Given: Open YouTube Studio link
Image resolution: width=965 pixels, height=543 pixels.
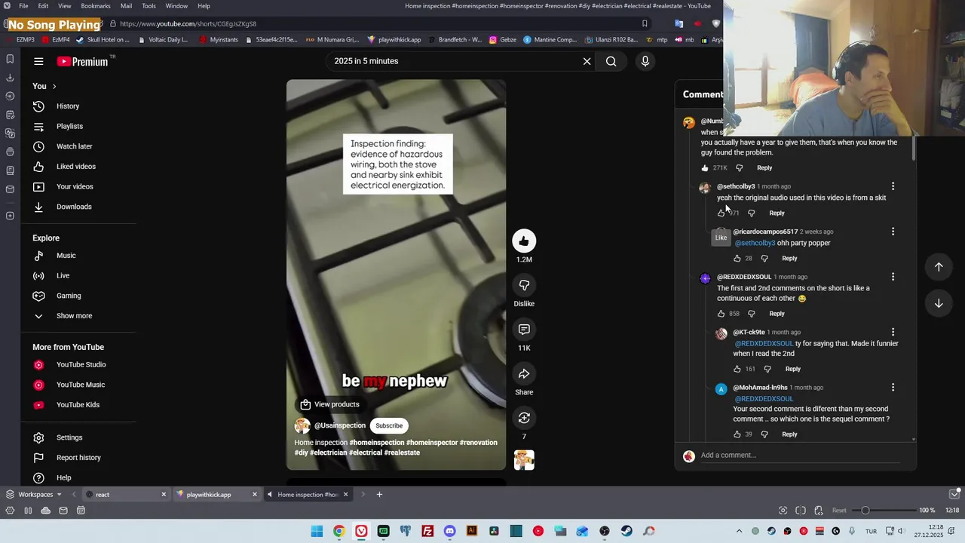Looking at the screenshot, I should click(x=81, y=365).
